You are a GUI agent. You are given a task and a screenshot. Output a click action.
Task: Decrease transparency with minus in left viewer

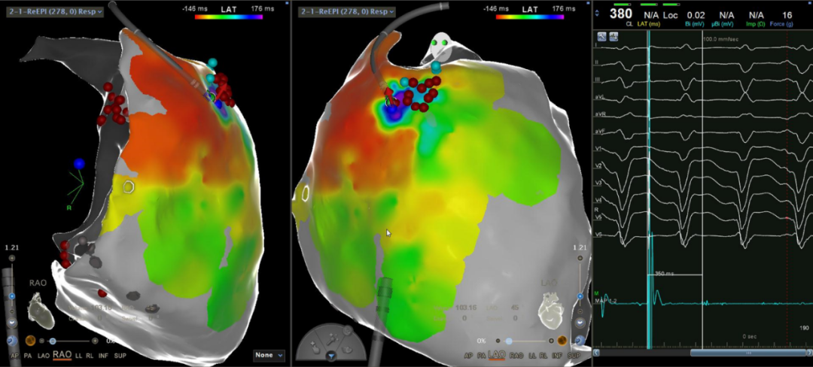tap(41, 341)
